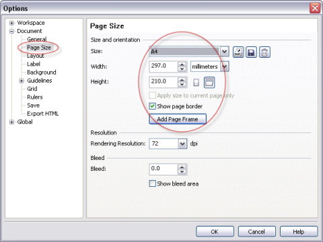Select portrait orientation icon

pos(196,82)
